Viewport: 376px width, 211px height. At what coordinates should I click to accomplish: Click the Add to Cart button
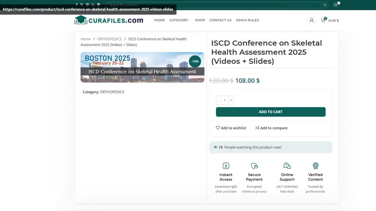pos(271,112)
